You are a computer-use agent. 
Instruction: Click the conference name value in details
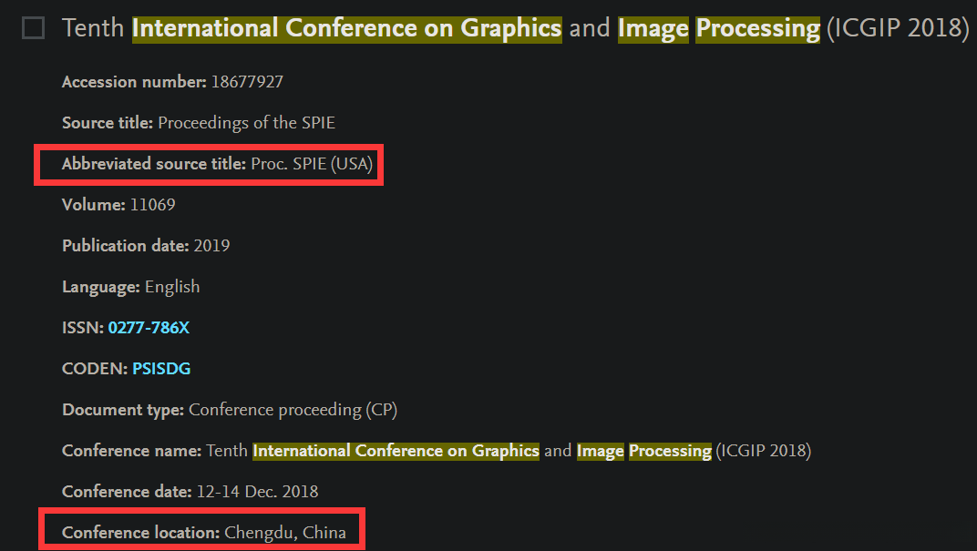[x=509, y=451]
